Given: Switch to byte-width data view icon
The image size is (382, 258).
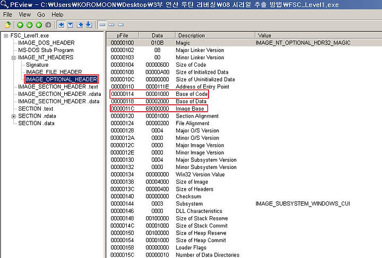Looking at the screenshot, I should point(102,25).
